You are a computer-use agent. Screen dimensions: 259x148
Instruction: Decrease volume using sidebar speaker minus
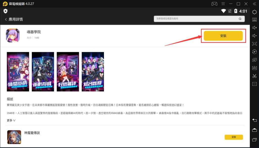pos(254,36)
